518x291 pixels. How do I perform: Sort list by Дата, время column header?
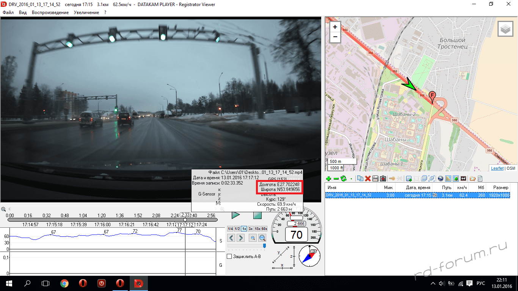pyautogui.click(x=414, y=188)
